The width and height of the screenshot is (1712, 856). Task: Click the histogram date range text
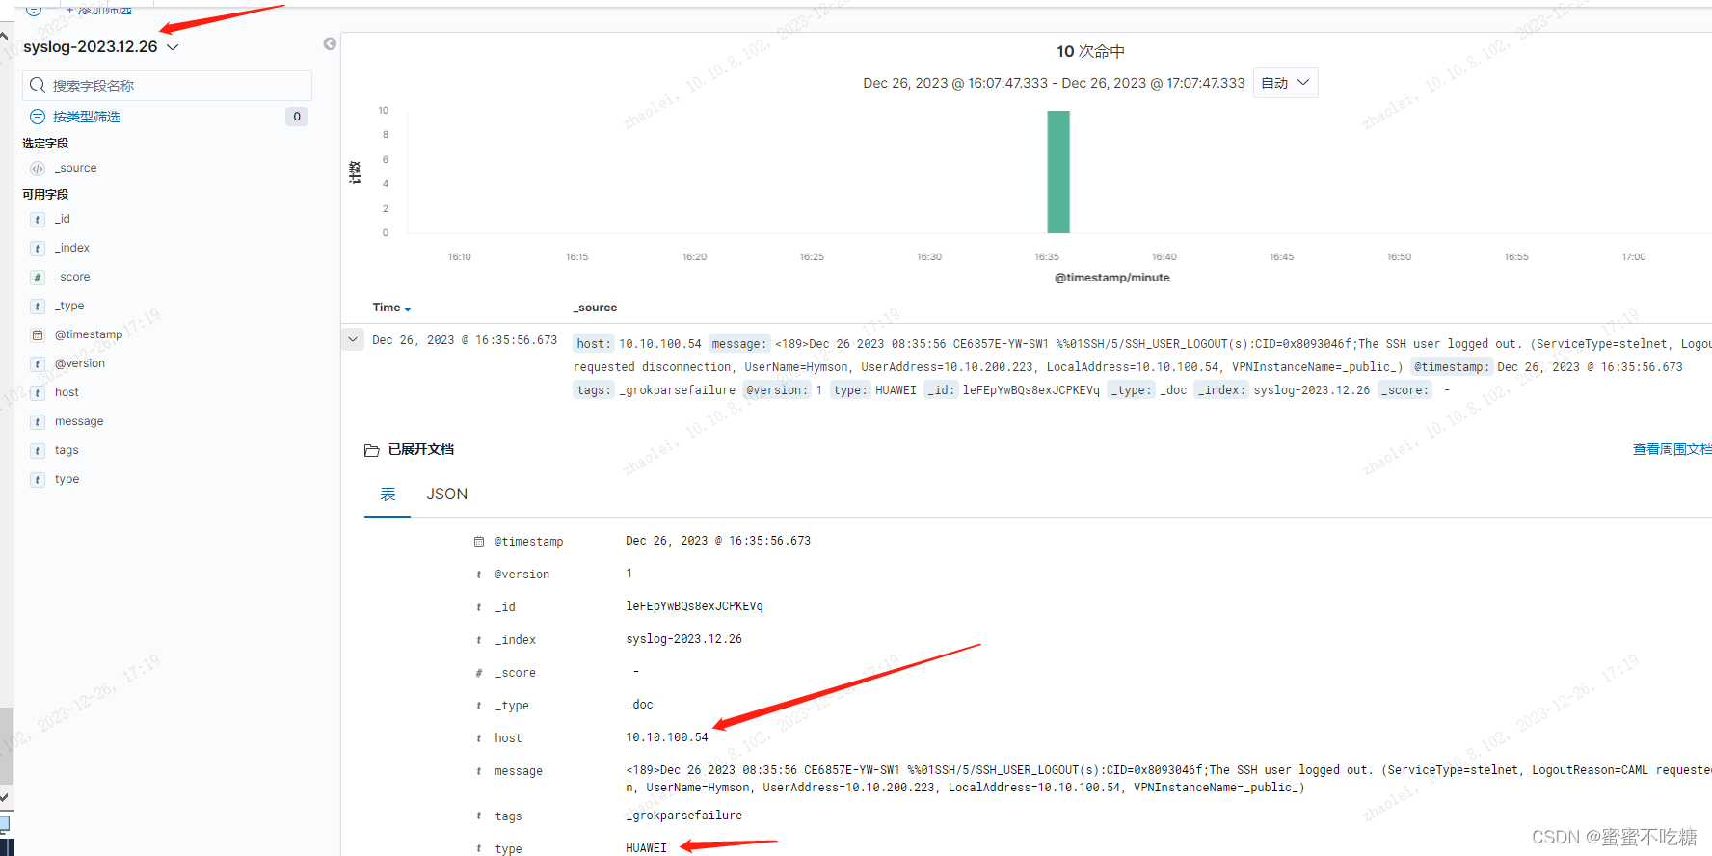click(x=1054, y=83)
